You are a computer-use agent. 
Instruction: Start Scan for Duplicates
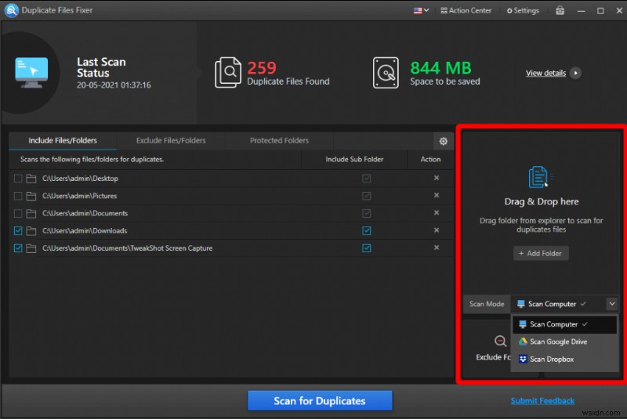tap(320, 401)
